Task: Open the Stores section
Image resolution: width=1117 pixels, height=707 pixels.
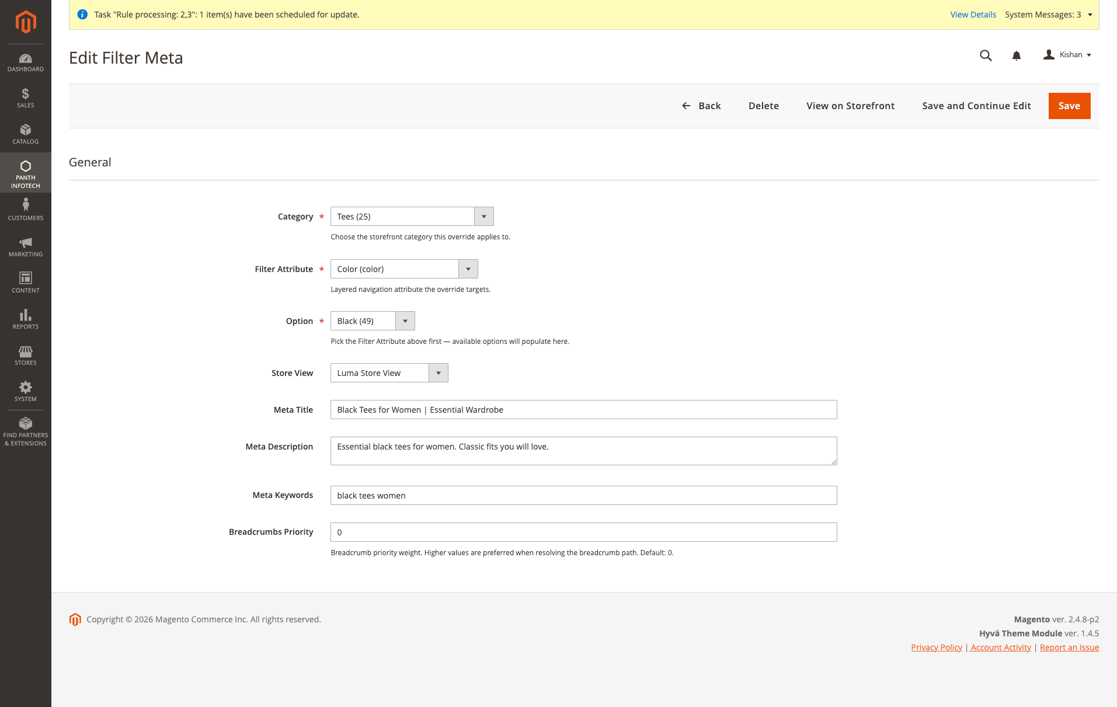Action: (x=25, y=355)
